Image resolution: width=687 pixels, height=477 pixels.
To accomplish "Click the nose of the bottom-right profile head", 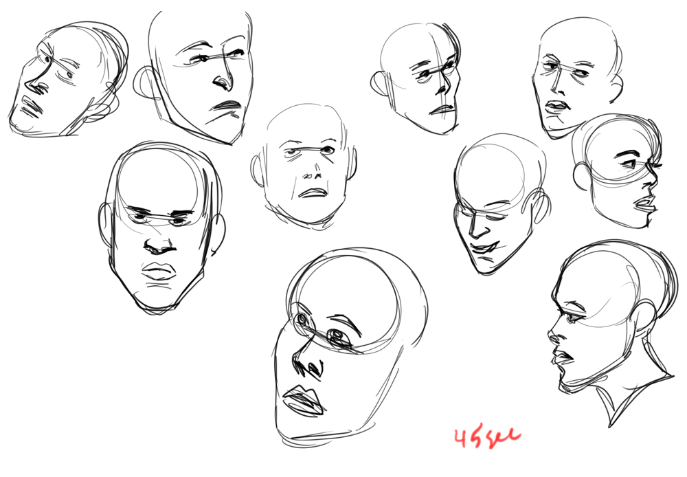I will (552, 335).
